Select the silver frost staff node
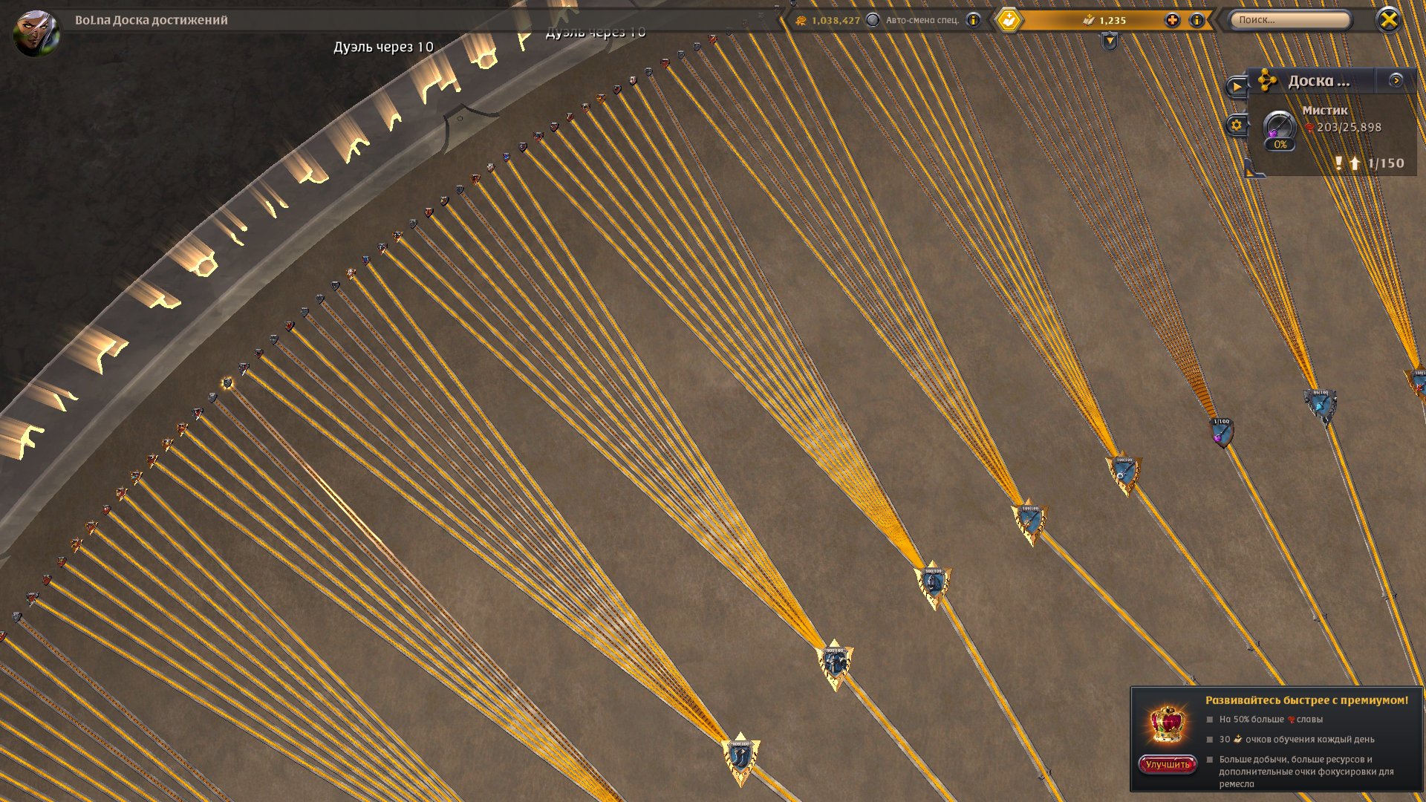 click(x=1321, y=405)
